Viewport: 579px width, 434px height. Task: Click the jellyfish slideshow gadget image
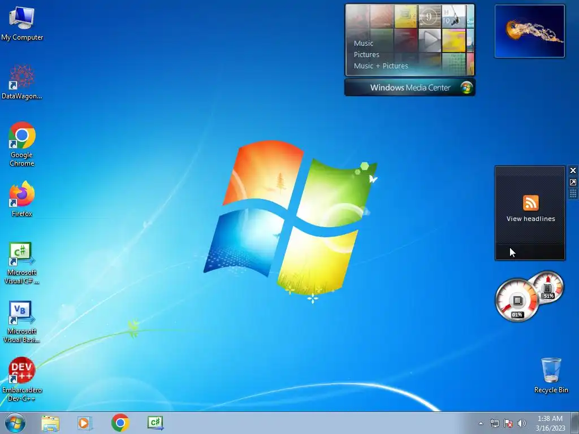[x=529, y=31]
